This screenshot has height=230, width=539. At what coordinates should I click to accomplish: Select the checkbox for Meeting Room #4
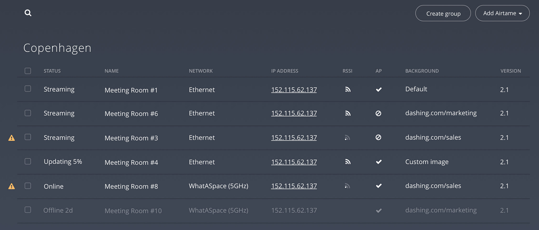pos(28,161)
